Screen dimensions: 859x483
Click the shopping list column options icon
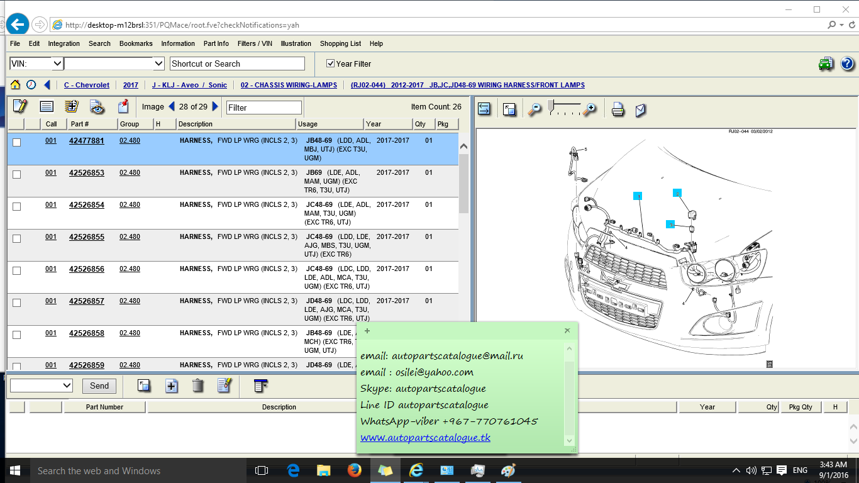click(260, 386)
